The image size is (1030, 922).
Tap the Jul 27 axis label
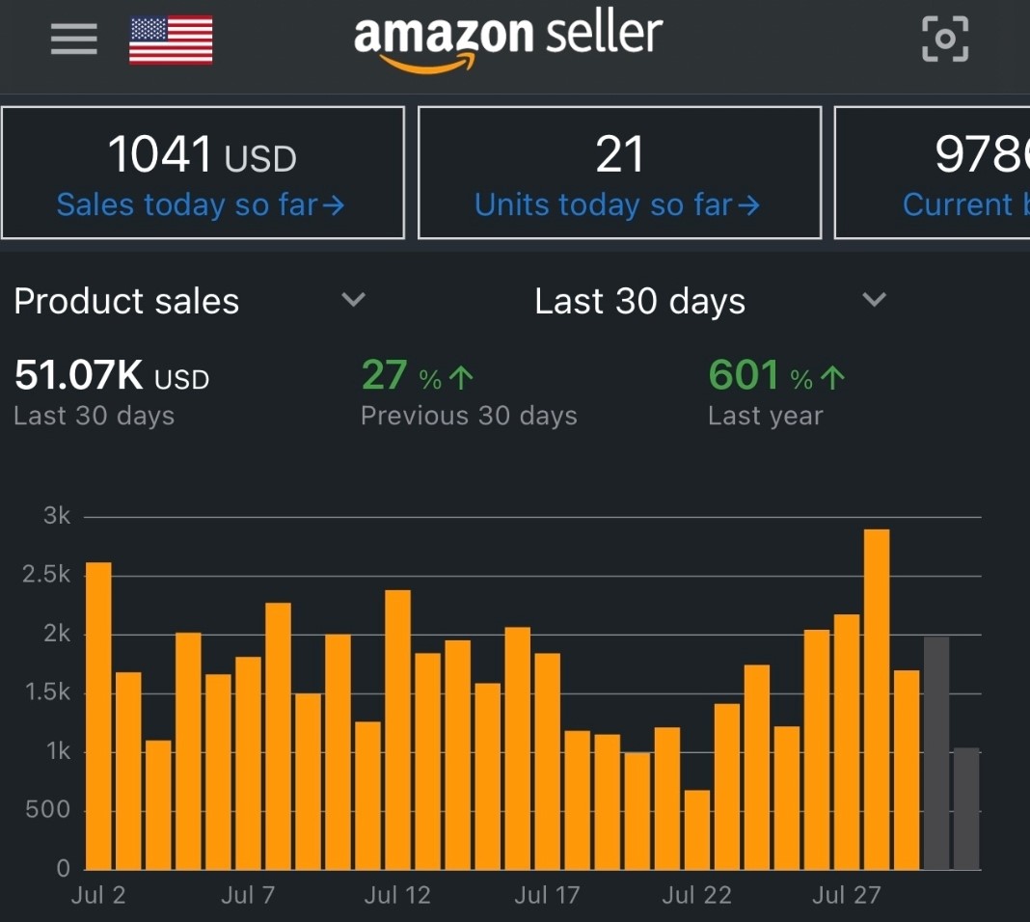point(846,895)
